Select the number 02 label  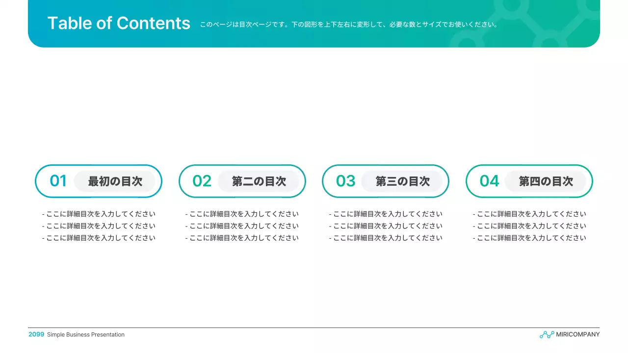pos(202,181)
